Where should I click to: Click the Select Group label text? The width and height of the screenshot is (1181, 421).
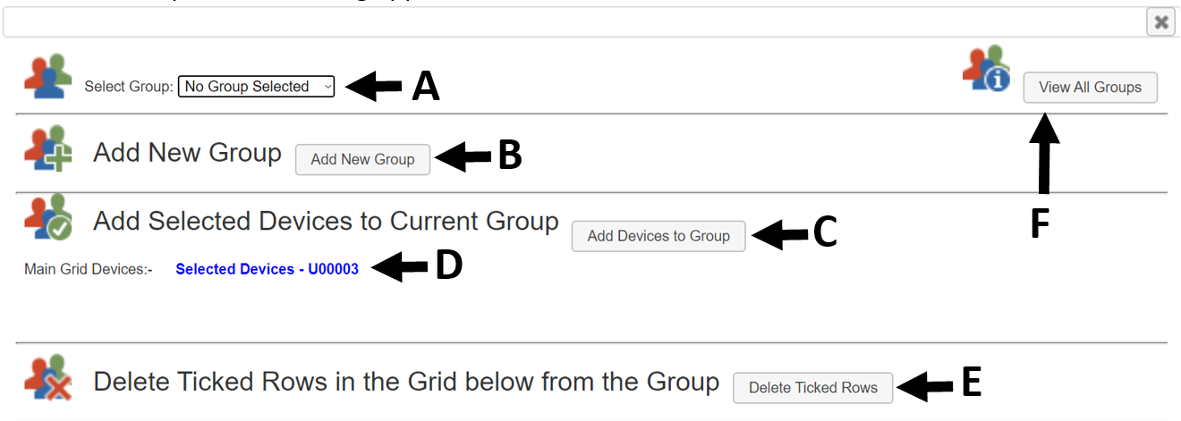click(x=129, y=87)
